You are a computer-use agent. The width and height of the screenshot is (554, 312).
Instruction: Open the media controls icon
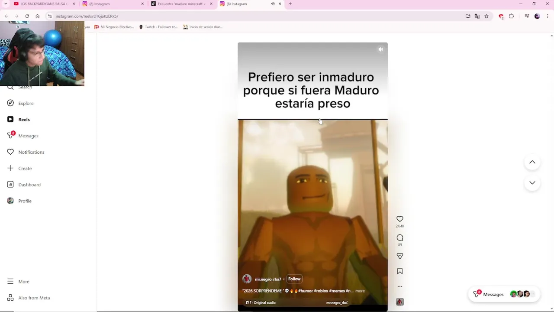527,16
